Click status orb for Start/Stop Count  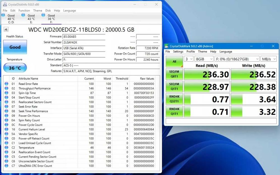tap(6, 97)
